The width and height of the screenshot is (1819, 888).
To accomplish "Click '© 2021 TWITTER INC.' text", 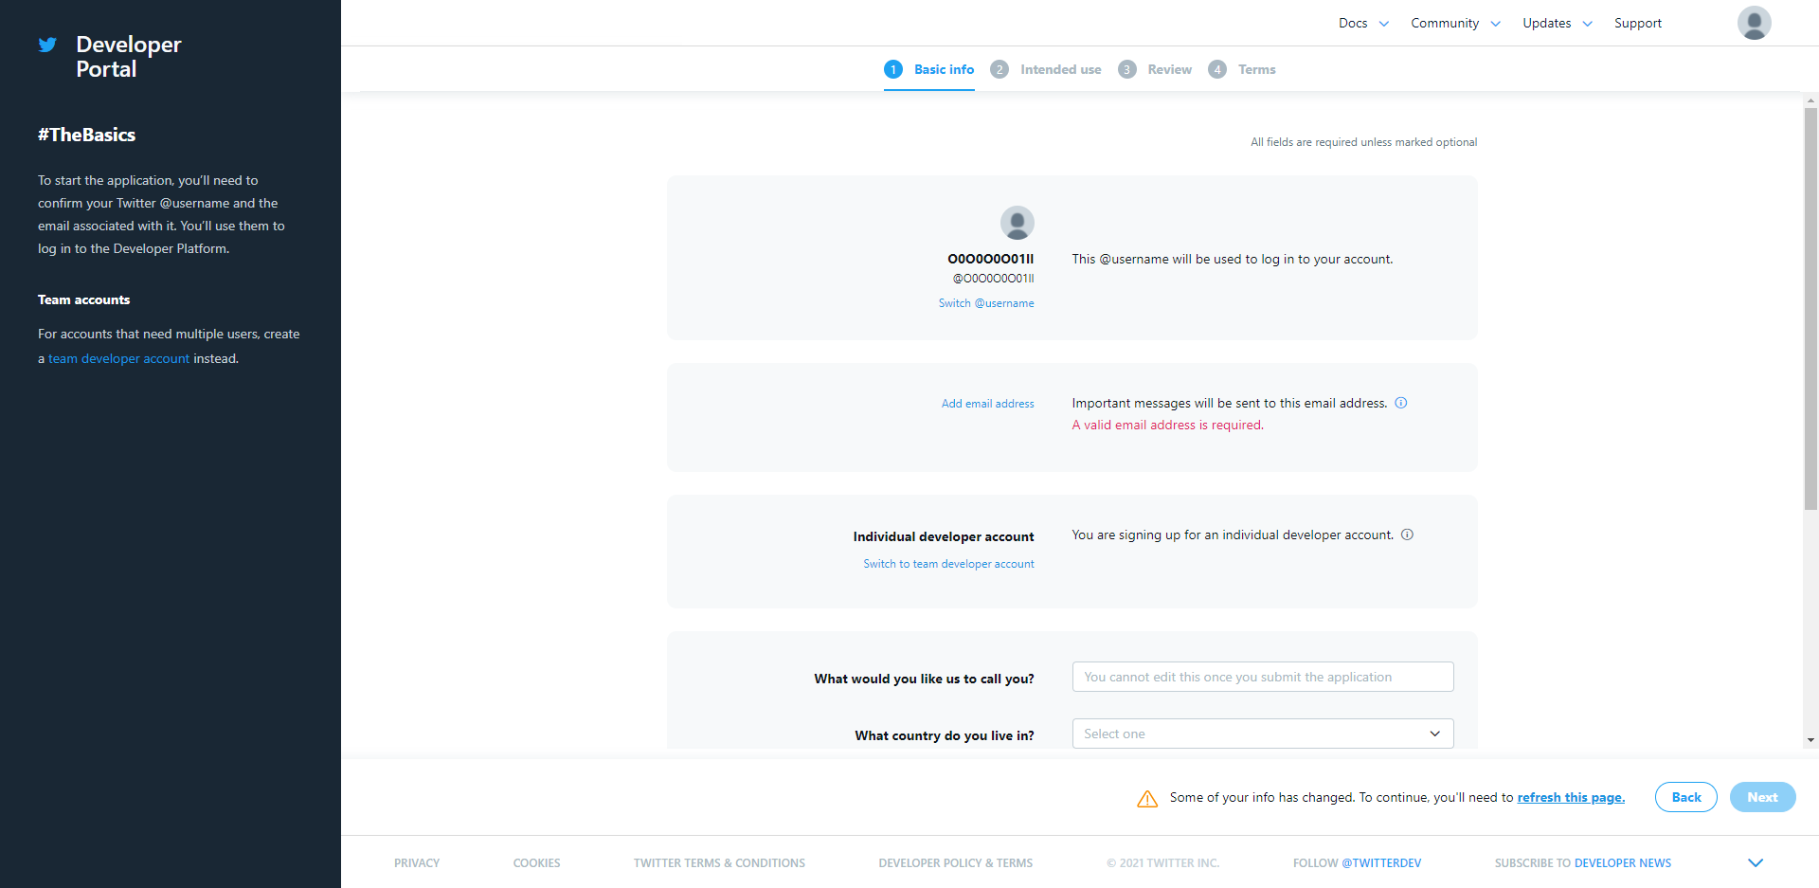I will click(x=1162, y=863).
